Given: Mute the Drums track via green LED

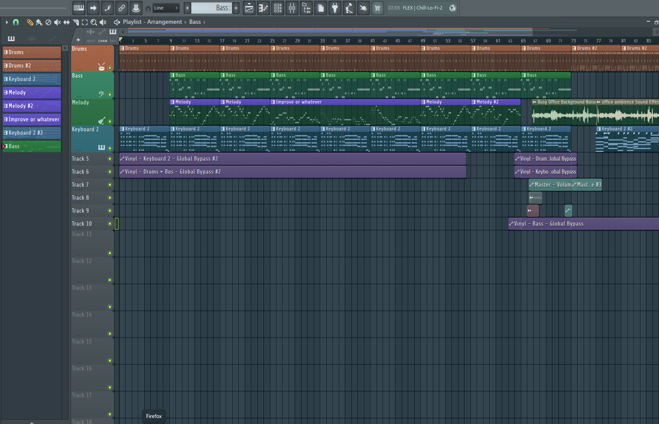Looking at the screenshot, I should tap(110, 68).
